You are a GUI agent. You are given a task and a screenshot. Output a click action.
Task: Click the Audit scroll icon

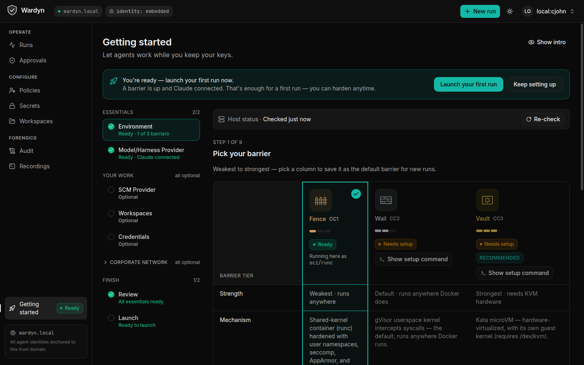(12, 151)
